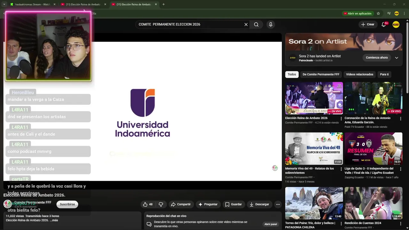The height and width of the screenshot is (230, 409).
Task: Click Abrir en aplicación button
Action: 357,13
